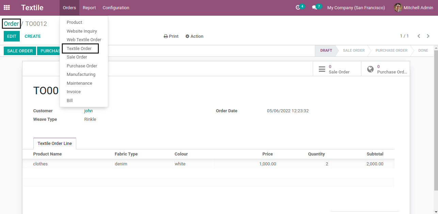Go to next record arrow
This screenshot has height=214, width=438.
tap(428, 36)
